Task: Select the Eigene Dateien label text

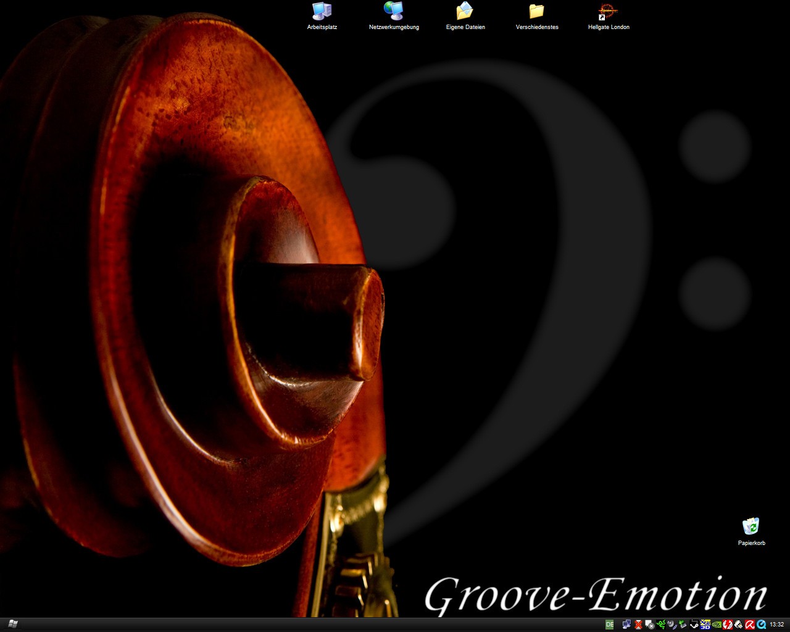Action: tap(465, 27)
